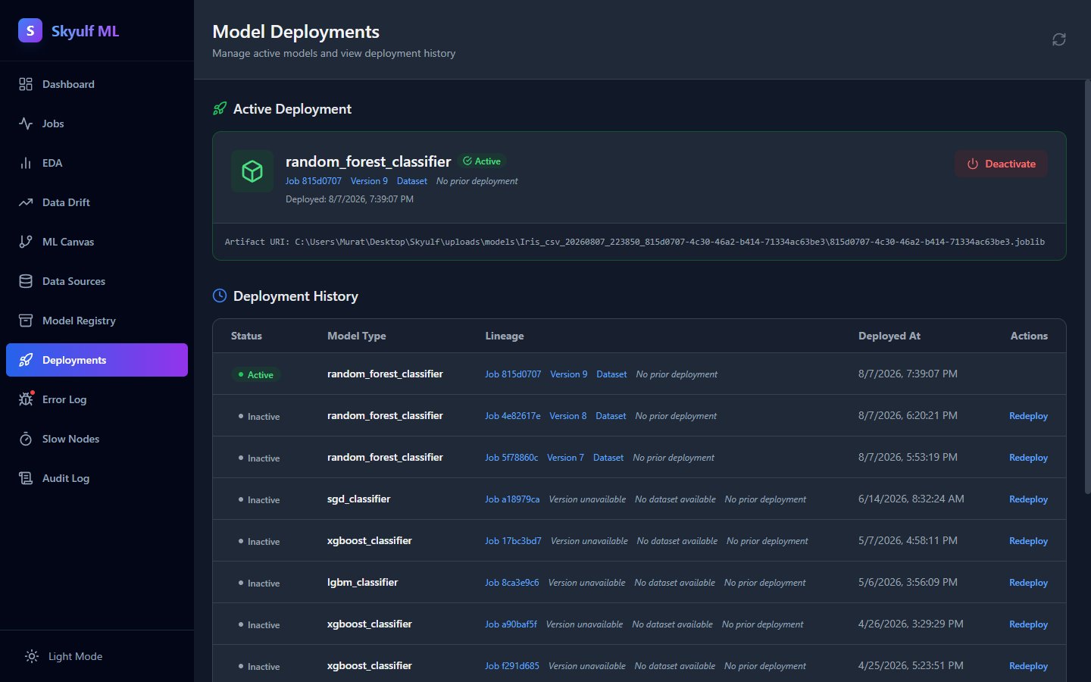Open Version 8 lineage link

click(567, 416)
